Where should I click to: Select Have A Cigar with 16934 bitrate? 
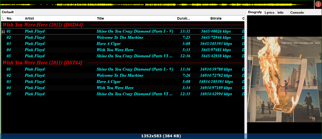pos(123,81)
